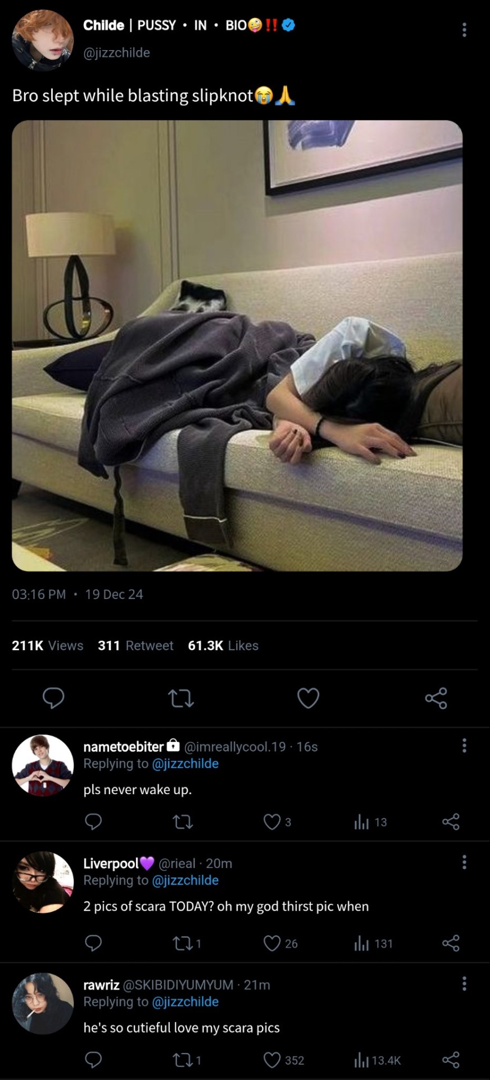Image resolution: width=490 pixels, height=1080 pixels.
Task: View analytics for rawriz's 13.4K views
Action: point(377,1060)
